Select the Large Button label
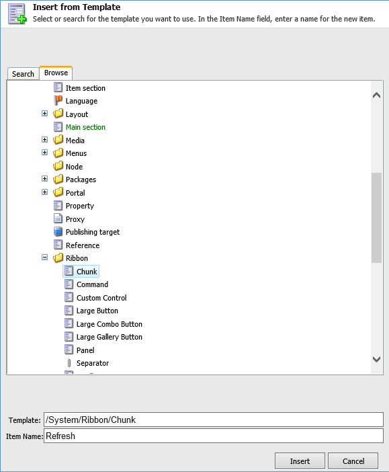 coord(97,311)
